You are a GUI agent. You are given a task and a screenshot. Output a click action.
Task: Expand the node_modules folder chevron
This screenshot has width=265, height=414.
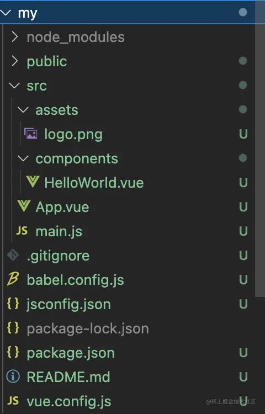pyautogui.click(x=15, y=37)
